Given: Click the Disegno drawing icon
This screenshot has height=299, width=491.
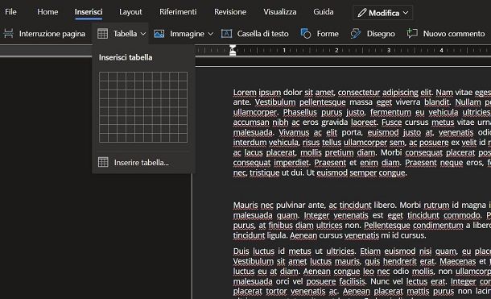Looking at the screenshot, I should click(356, 34).
